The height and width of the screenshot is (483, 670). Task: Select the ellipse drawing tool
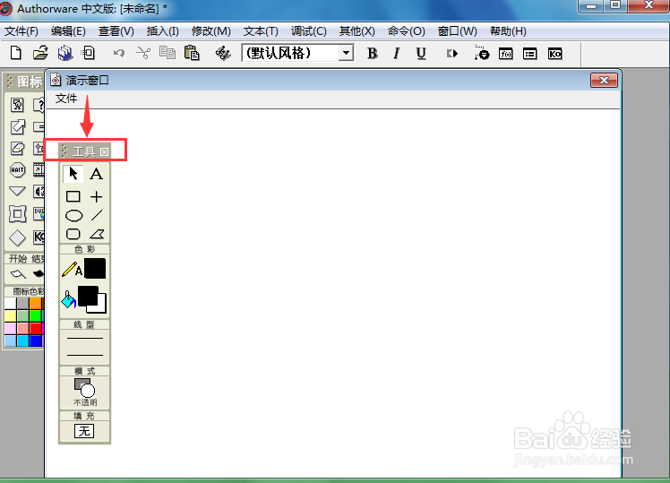[x=73, y=216]
